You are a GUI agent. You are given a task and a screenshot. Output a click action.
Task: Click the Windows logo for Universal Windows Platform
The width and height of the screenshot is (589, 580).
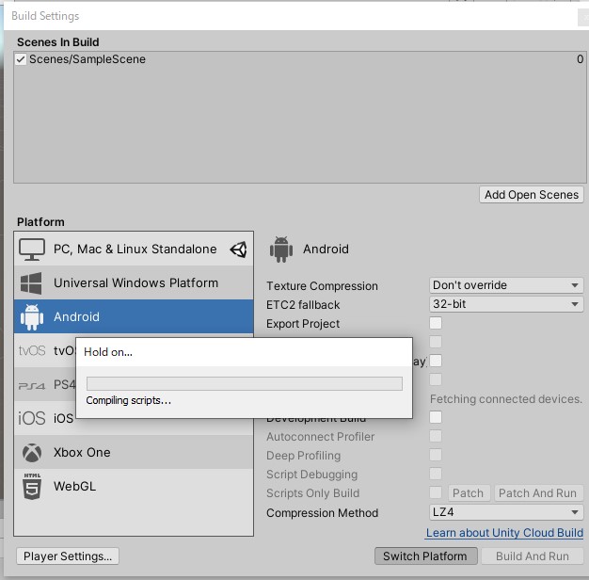[x=31, y=283]
